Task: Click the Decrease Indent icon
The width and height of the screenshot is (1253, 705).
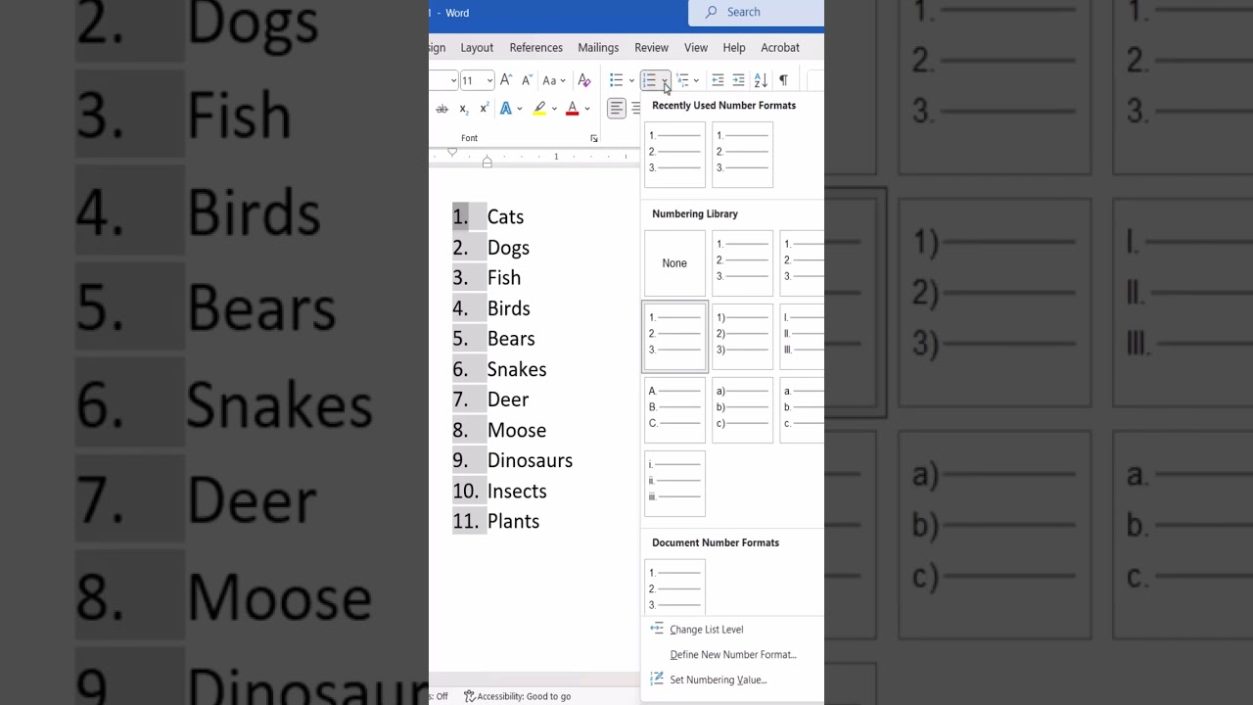Action: 718,80
